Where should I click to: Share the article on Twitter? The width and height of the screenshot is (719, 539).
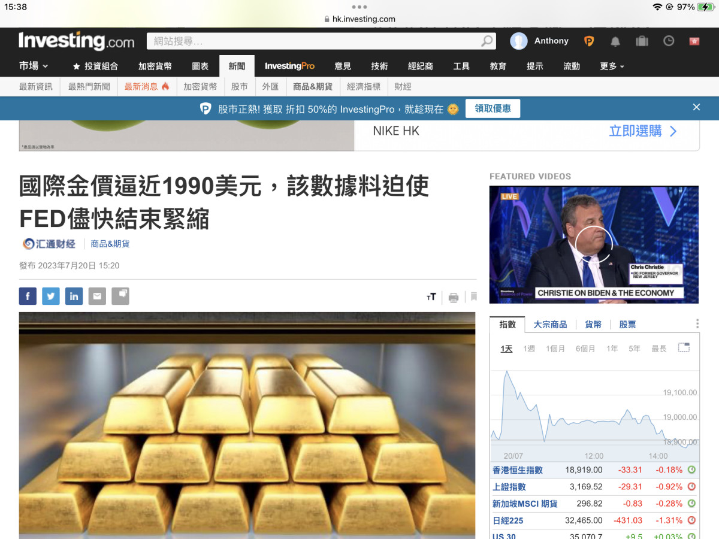(51, 296)
